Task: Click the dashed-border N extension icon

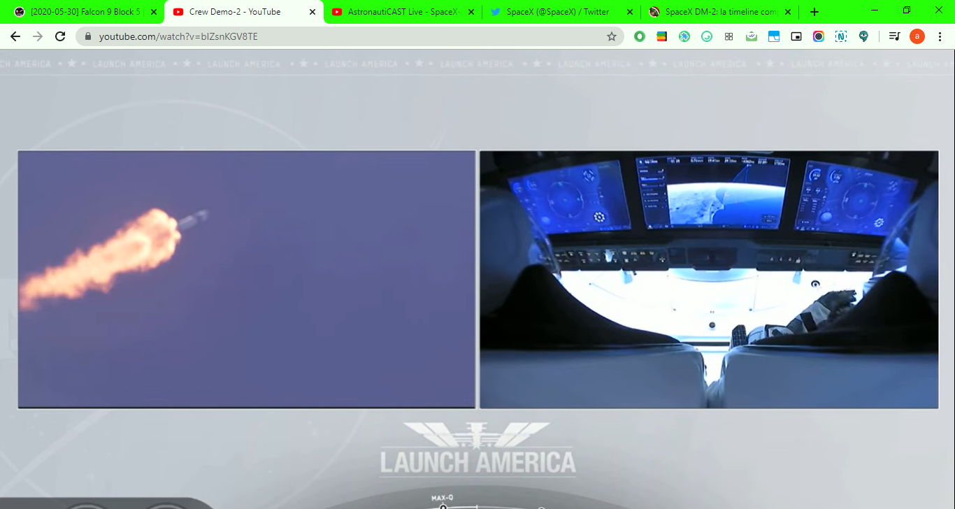Action: tap(841, 36)
